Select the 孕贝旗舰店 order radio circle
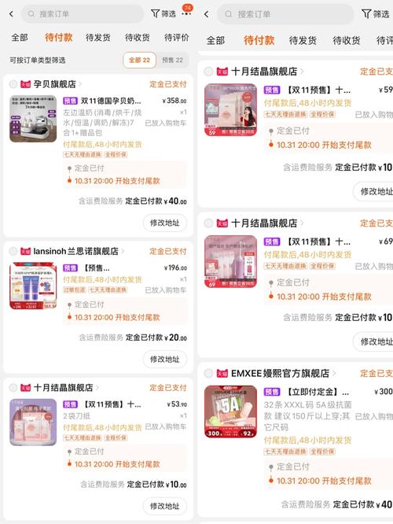 coord(13,84)
